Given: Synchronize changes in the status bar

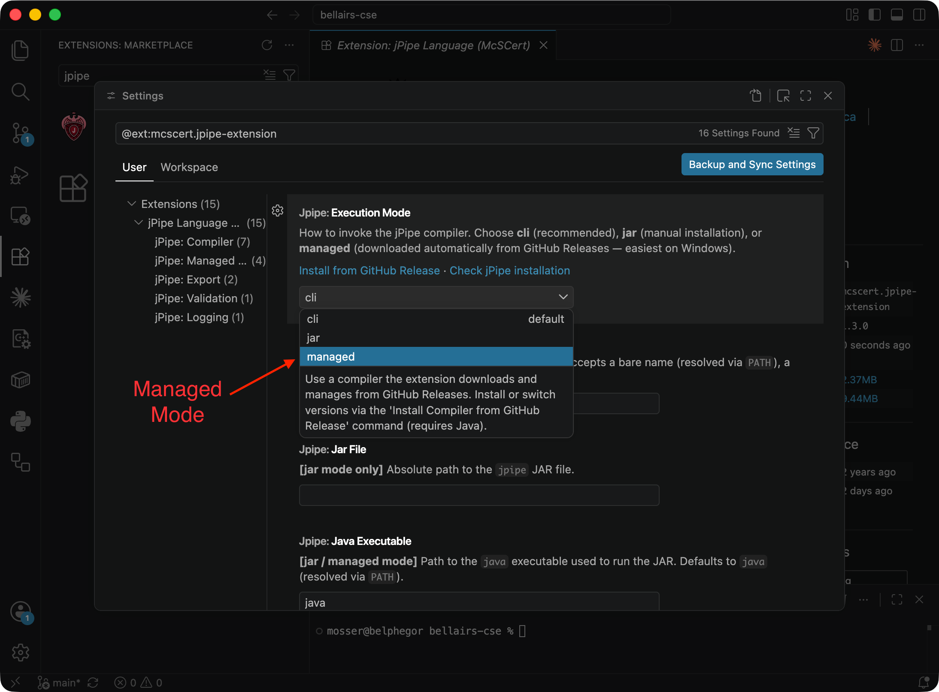Looking at the screenshot, I should tap(93, 683).
